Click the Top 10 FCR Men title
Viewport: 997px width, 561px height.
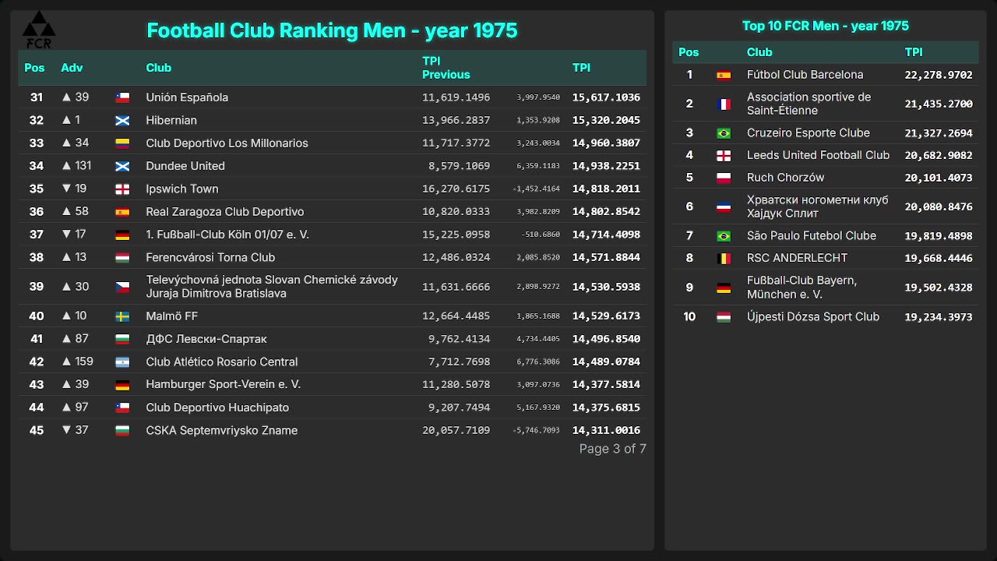coord(826,26)
